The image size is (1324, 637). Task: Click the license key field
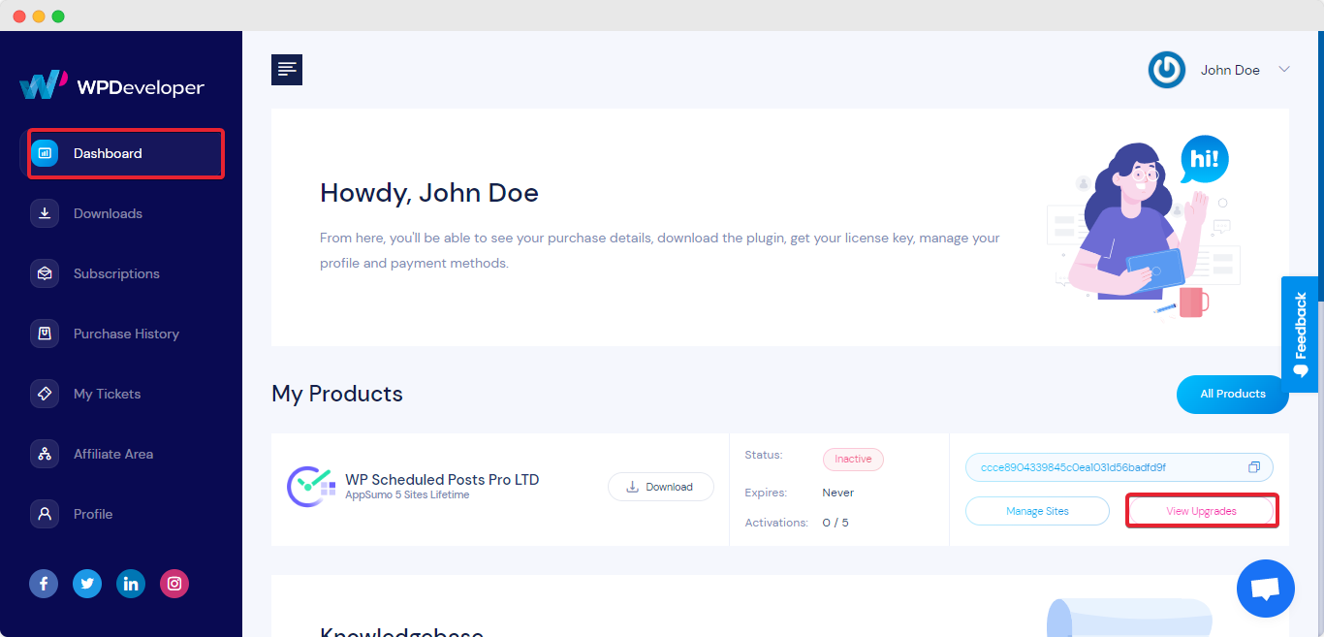point(1119,467)
